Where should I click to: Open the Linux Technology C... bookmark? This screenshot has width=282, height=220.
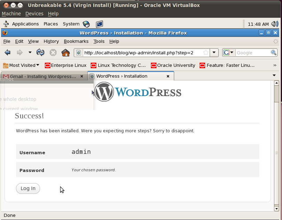118,65
